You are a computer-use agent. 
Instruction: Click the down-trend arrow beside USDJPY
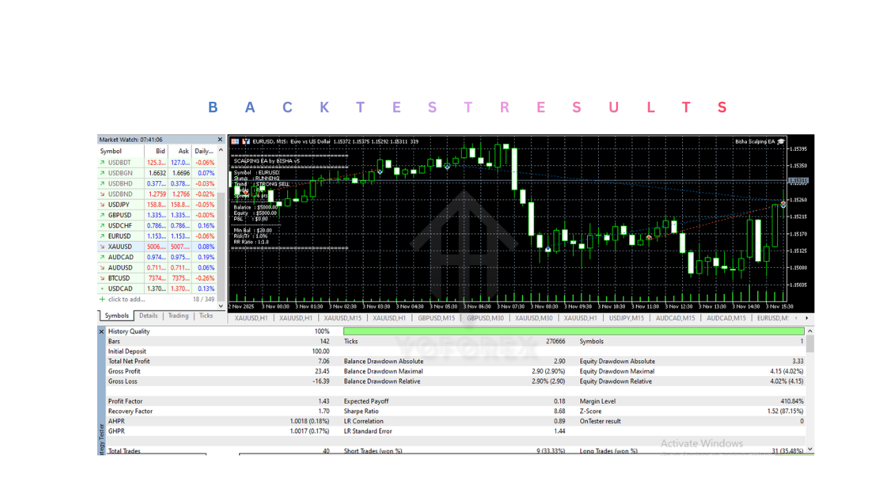tap(102, 204)
